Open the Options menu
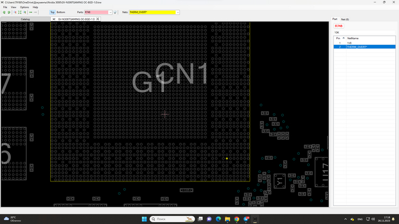Image resolution: width=399 pixels, height=224 pixels. click(x=25, y=7)
